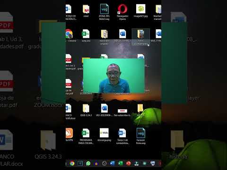Click the green-screen webcam overlay
The height and width of the screenshot is (170, 227).
coord(113,76)
